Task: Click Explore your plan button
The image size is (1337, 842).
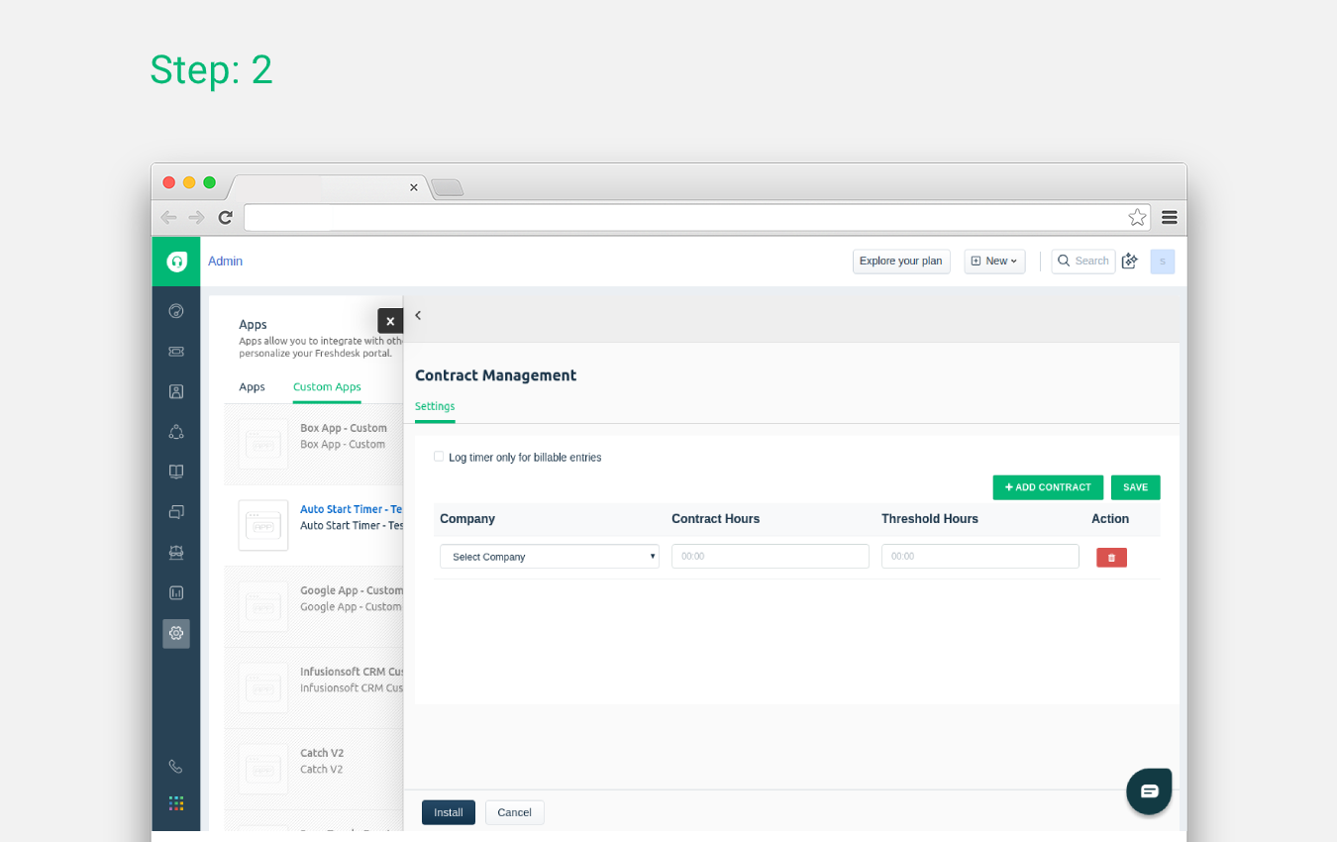Action: (901, 262)
